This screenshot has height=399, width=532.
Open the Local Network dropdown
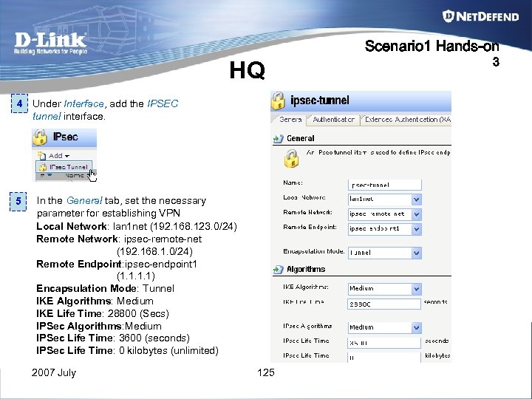pyautogui.click(x=384, y=199)
